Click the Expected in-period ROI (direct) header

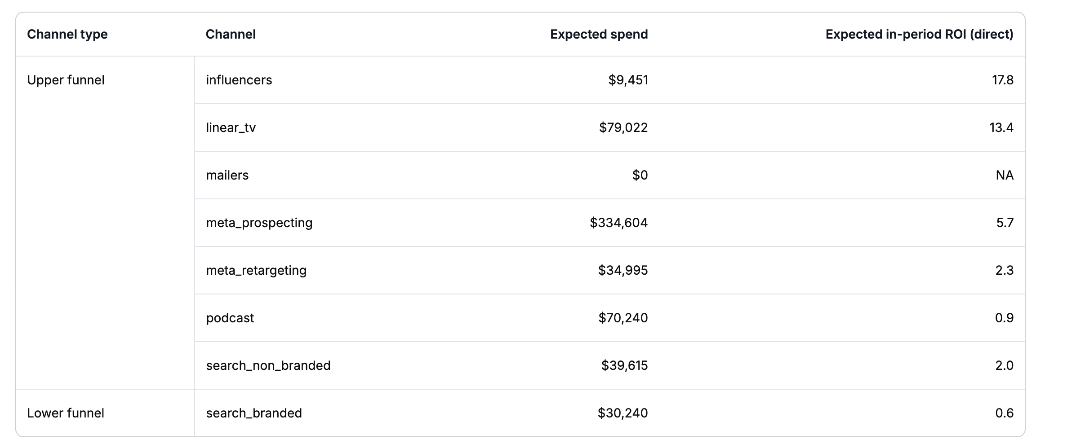[919, 35]
